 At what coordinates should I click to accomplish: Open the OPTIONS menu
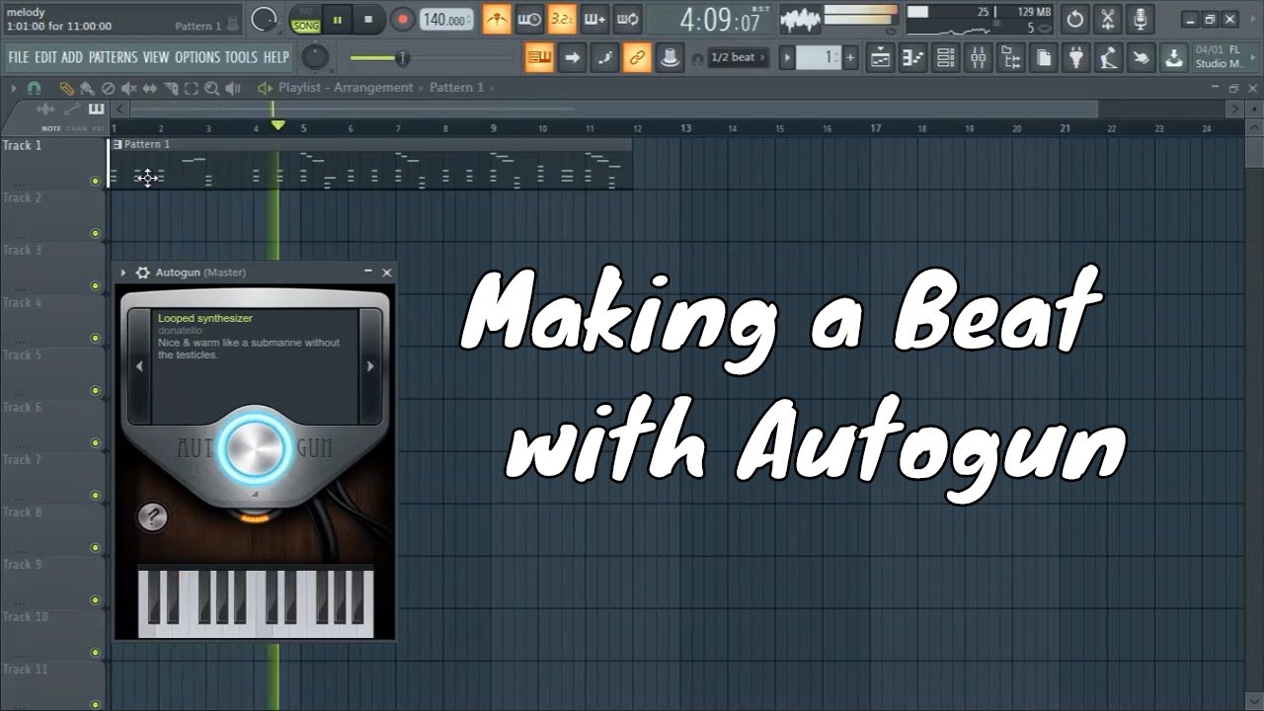197,57
